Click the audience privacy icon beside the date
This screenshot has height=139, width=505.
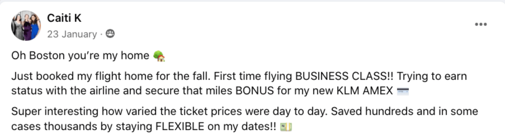tap(110, 34)
